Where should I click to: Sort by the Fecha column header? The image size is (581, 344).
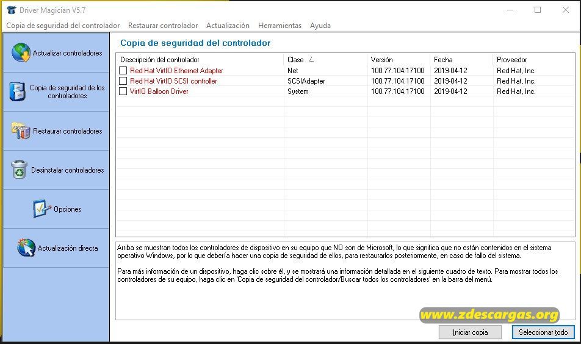[x=462, y=60]
